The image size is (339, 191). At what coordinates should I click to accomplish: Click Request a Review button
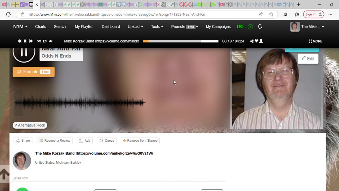55,141
